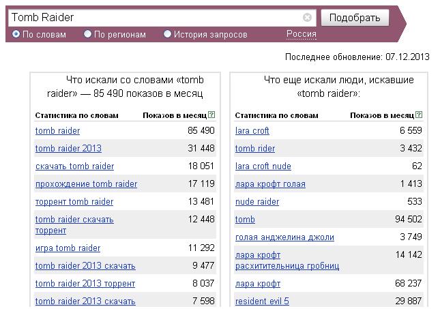
Task: Open help icon beside left Показов в месяц
Action: [211, 115]
